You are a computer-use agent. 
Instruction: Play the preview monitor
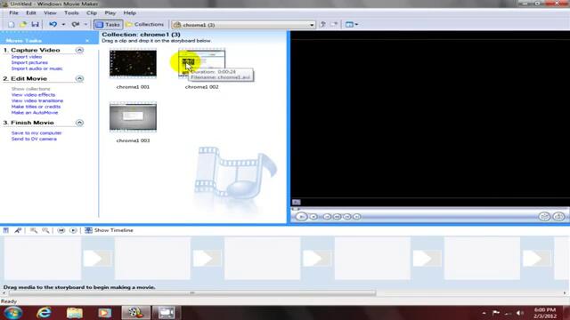click(x=301, y=217)
